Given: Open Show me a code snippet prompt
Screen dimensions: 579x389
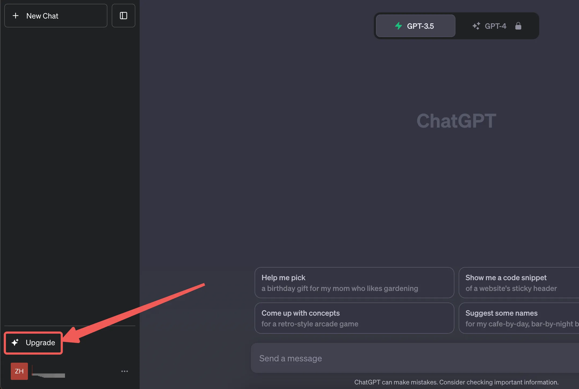Looking at the screenshot, I should click(519, 282).
